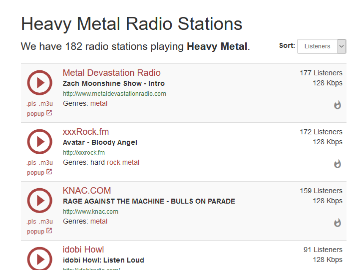Download the .m3u playlist for xxxRock.fm
Screen dimensions: 352x270
coord(46,162)
